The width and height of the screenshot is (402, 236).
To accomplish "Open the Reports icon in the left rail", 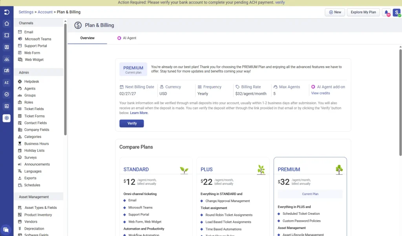I will point(5,105).
